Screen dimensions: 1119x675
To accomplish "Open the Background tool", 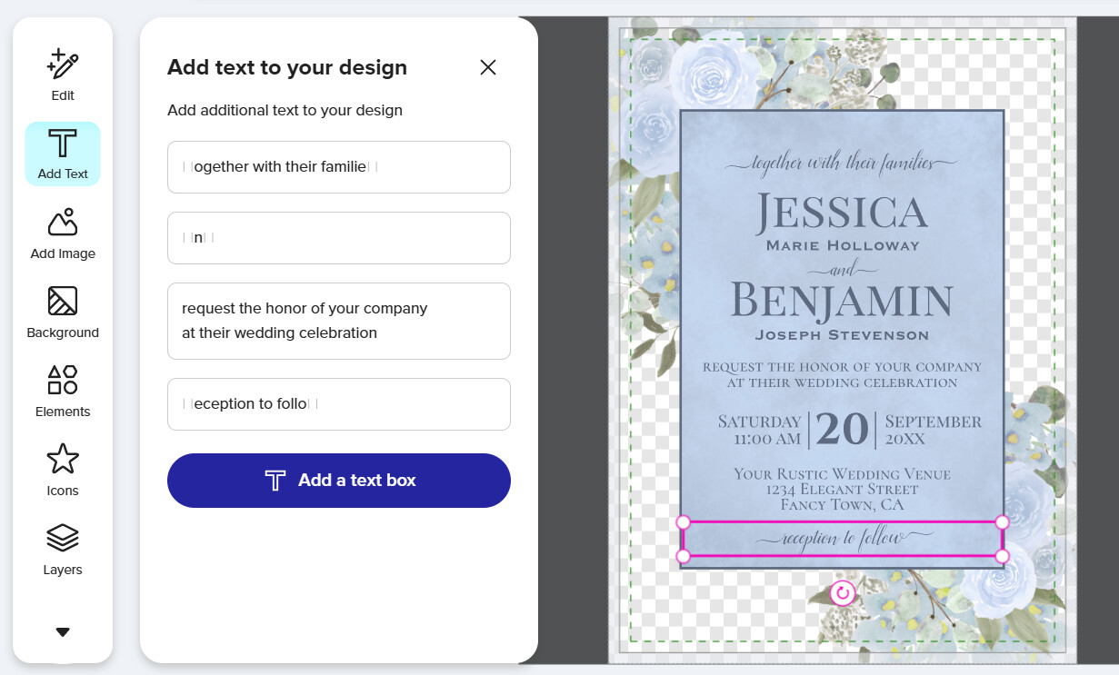I will (x=63, y=313).
